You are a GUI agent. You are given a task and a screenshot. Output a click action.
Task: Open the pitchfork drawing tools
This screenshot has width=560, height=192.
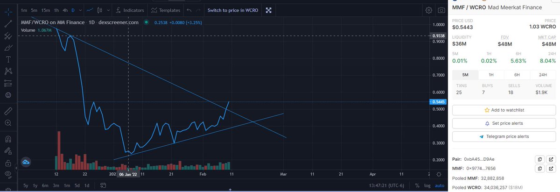tap(8, 35)
